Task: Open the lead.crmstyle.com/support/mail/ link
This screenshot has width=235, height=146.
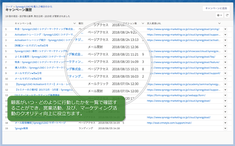Action: (169, 123)
